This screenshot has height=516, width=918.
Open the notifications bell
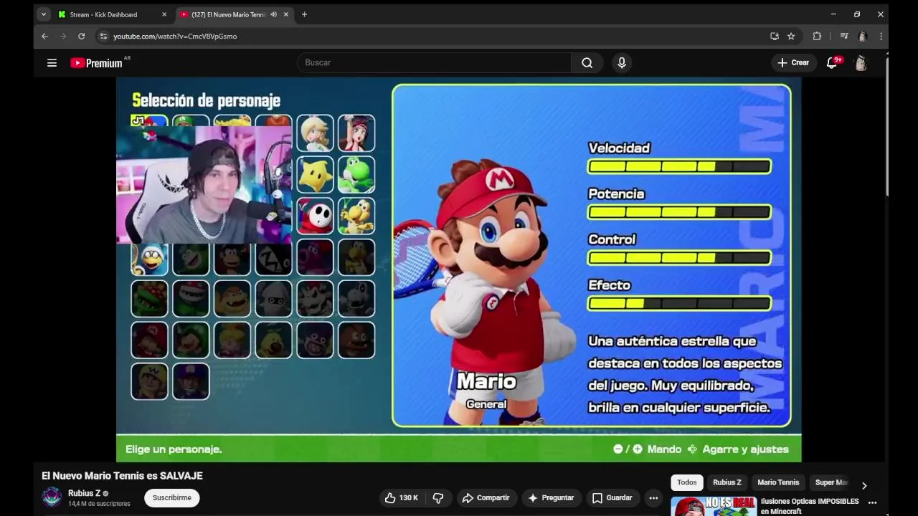[832, 62]
